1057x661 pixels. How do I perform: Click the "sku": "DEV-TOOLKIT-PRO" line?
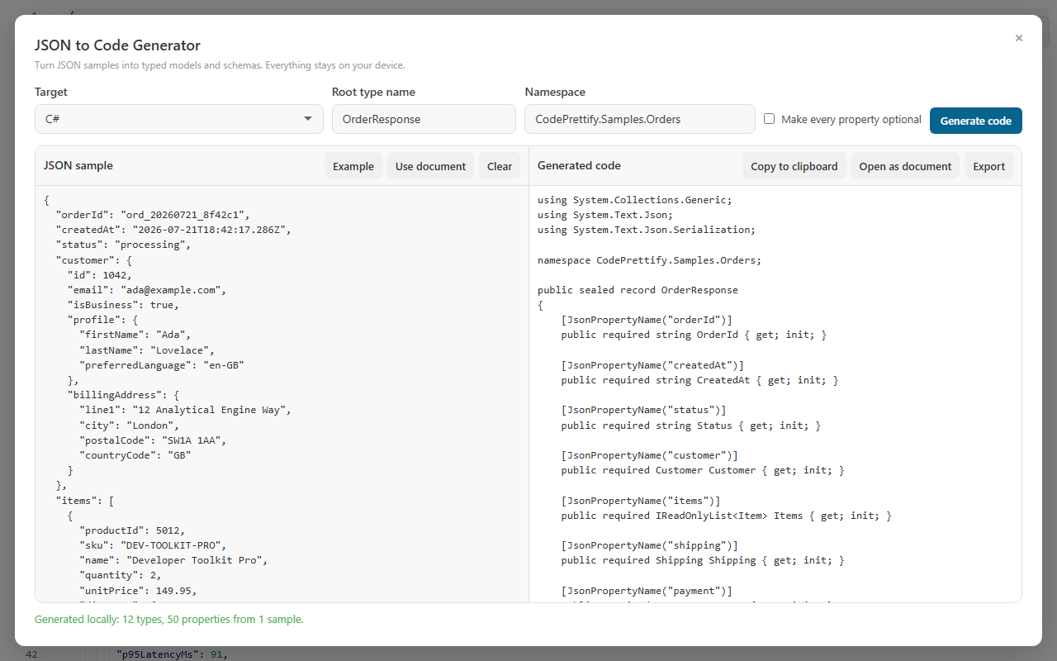click(153, 545)
